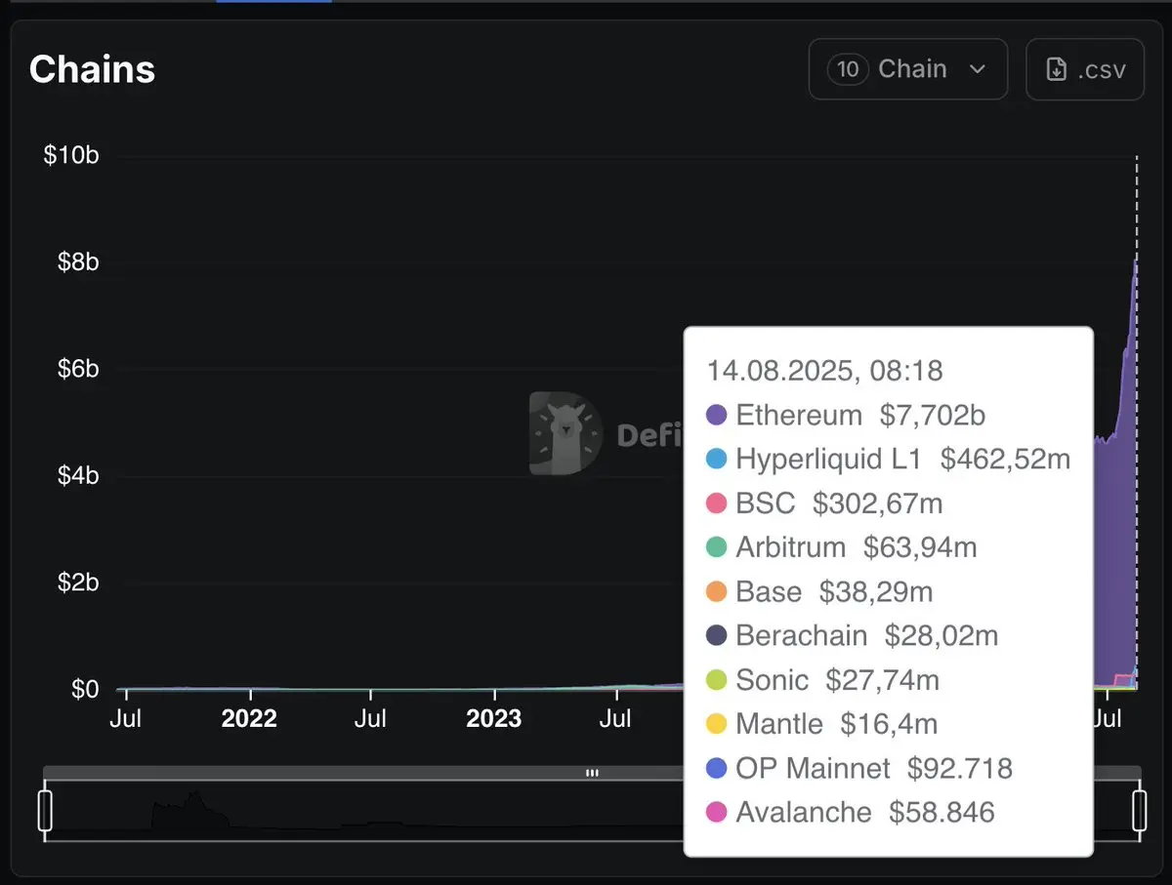Click the Avalanche $58.846 value
The image size is (1172, 885).
click(942, 812)
